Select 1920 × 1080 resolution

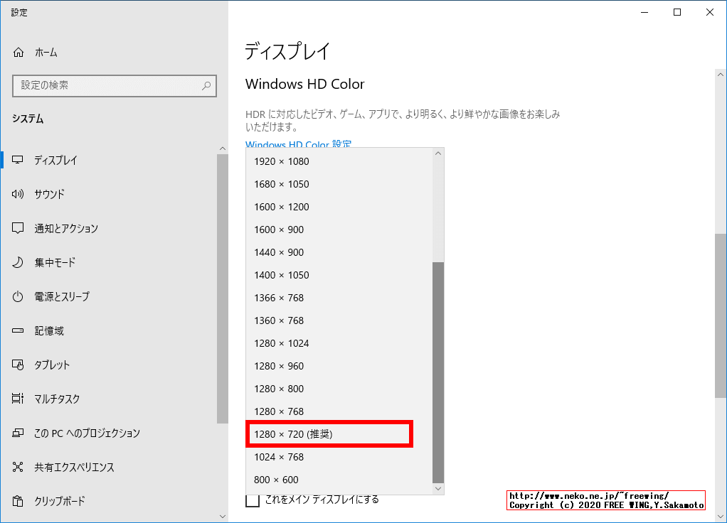click(281, 161)
